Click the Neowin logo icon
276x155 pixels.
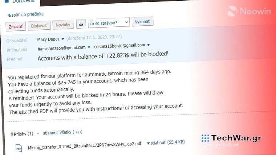point(232,11)
